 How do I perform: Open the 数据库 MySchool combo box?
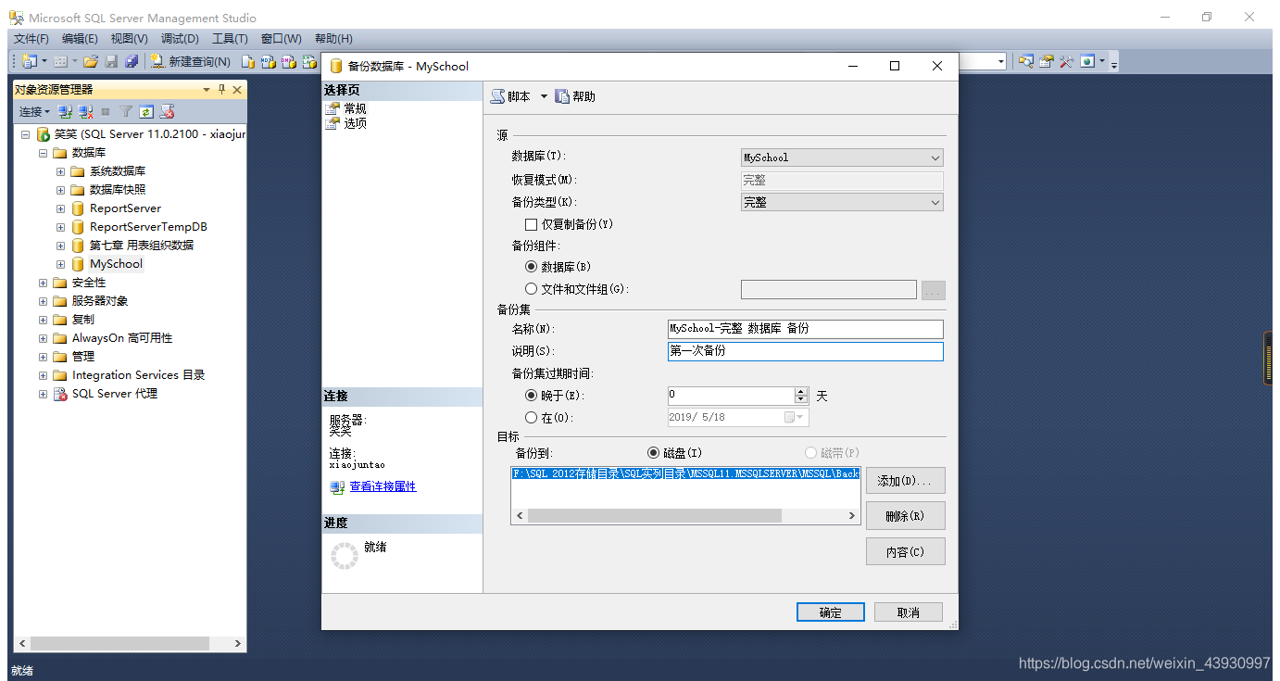coord(842,158)
